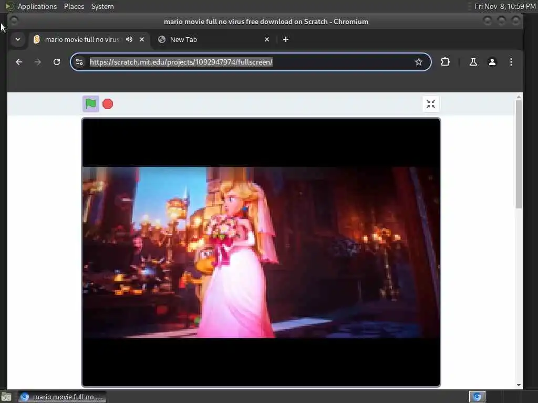This screenshot has width=538, height=403.
Task: Click scrollbar up arrow
Action: [519, 97]
